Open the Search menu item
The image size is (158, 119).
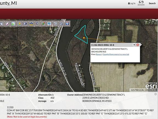pos(152,3)
